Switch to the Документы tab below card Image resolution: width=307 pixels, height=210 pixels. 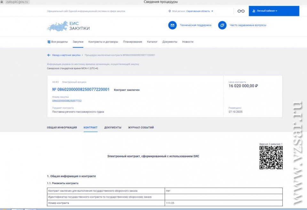pos(113,128)
